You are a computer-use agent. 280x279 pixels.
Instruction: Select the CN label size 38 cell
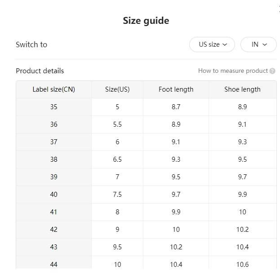(54, 159)
